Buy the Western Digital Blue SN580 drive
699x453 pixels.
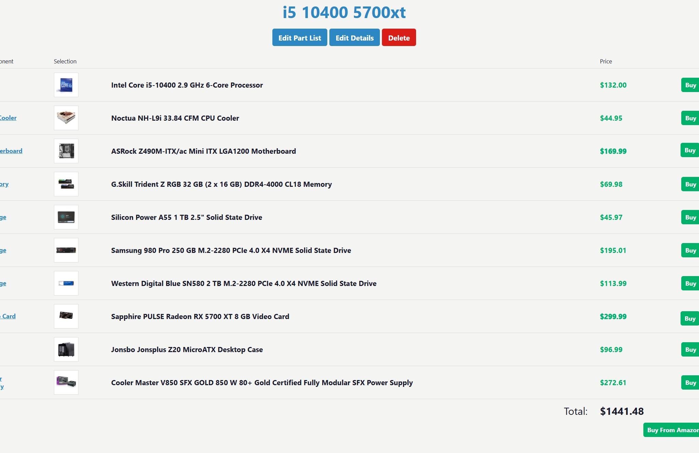(690, 283)
